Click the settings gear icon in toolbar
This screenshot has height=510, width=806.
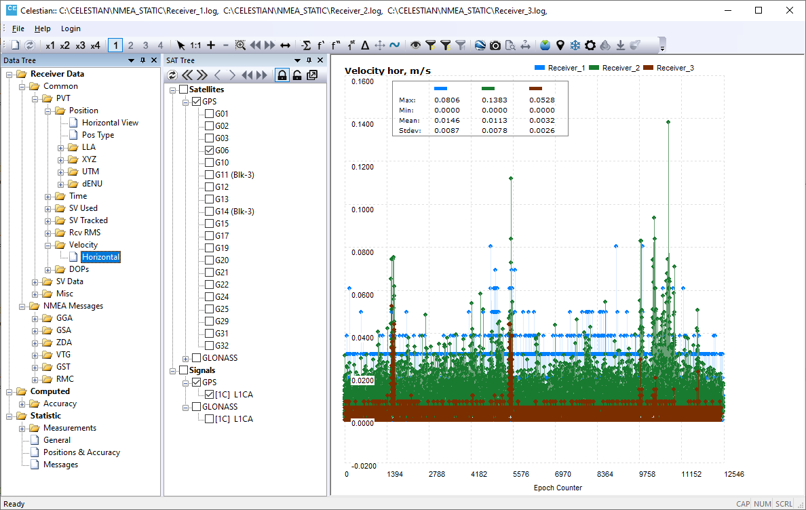click(590, 45)
